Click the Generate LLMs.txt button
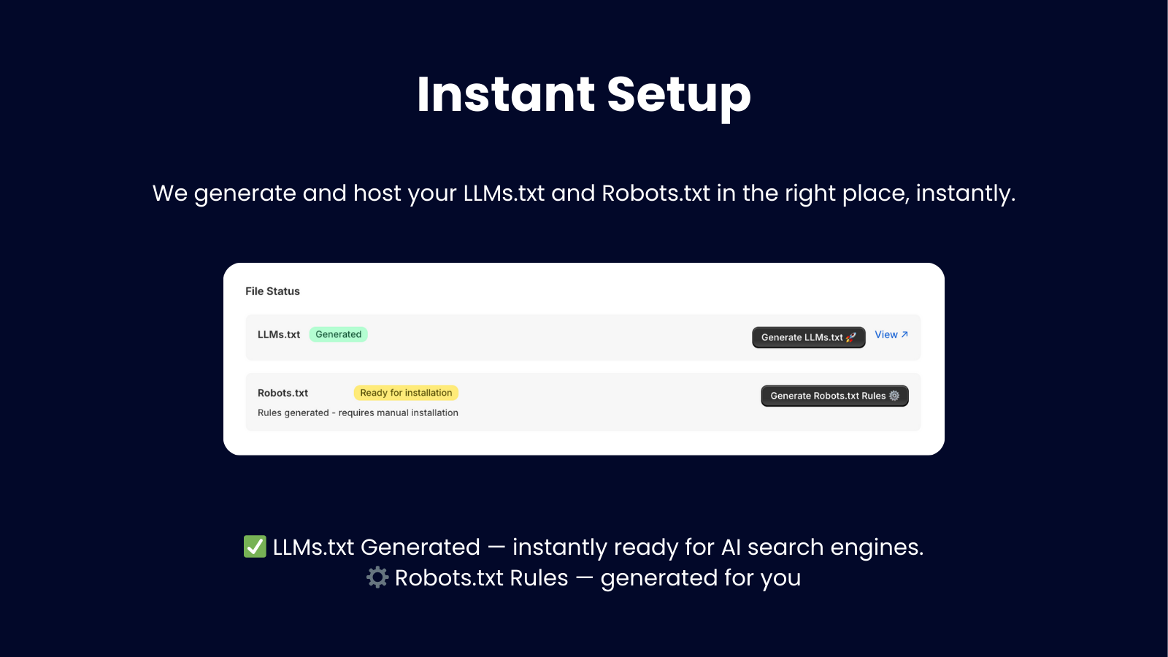 pyautogui.click(x=808, y=337)
